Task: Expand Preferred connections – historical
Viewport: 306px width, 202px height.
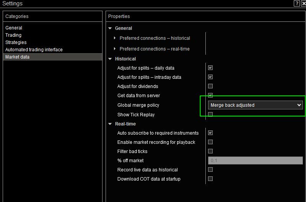Action: tap(115, 38)
